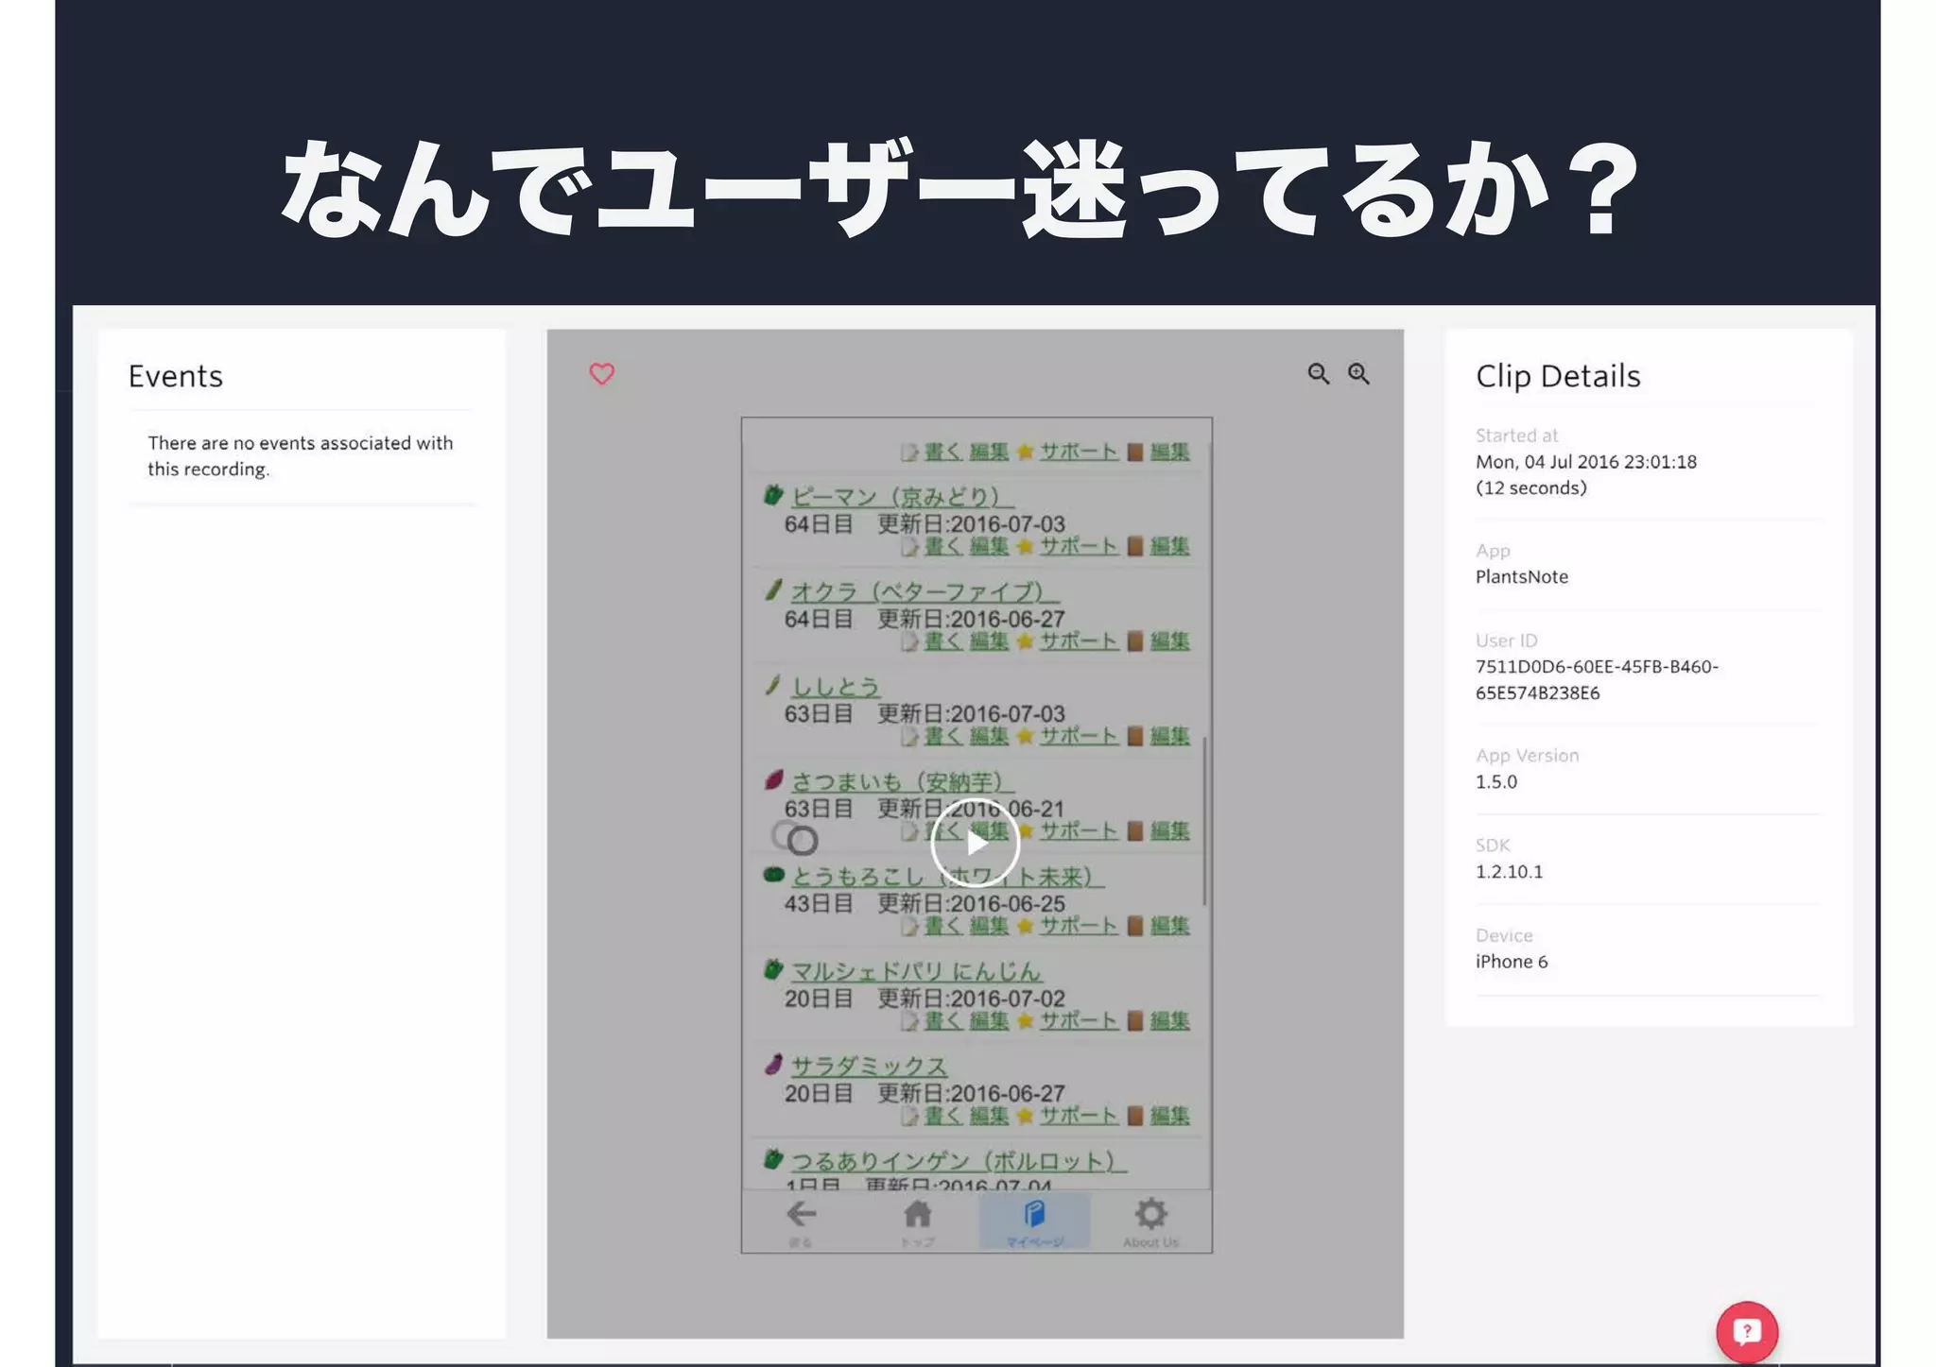Image resolution: width=1936 pixels, height=1367 pixels.
Task: Click 書く link under ピーマン row
Action: click(x=942, y=546)
